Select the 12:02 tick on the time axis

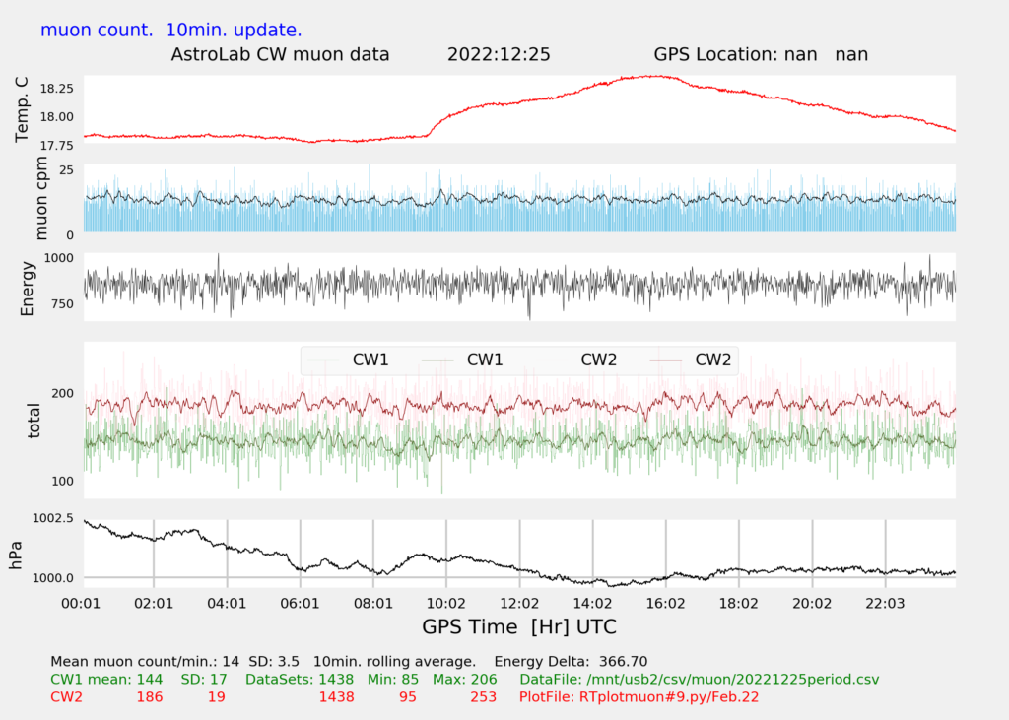click(x=519, y=603)
